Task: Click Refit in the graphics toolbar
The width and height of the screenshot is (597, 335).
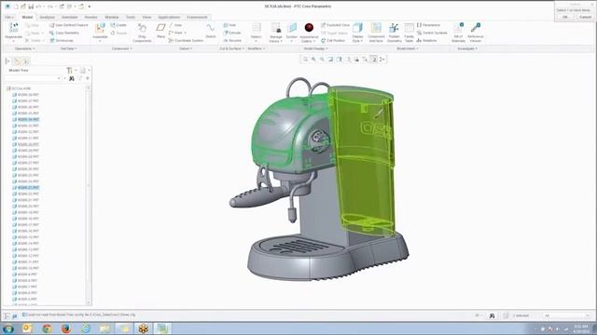Action: click(x=305, y=59)
